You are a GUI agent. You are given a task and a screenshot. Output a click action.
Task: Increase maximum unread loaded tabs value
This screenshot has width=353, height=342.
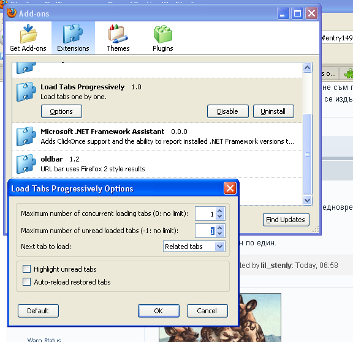pos(220,228)
